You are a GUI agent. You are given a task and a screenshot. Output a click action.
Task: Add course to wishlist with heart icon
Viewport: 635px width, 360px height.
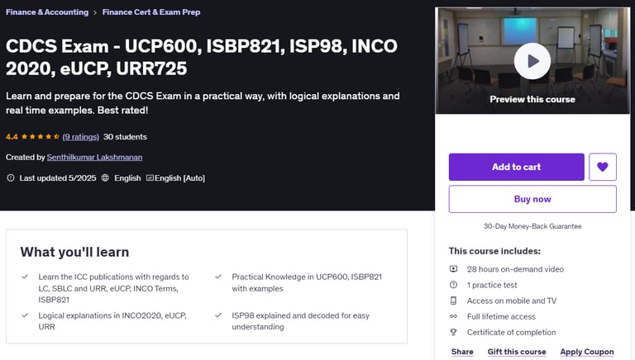click(603, 167)
